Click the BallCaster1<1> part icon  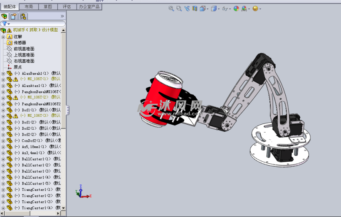tap(9, 159)
